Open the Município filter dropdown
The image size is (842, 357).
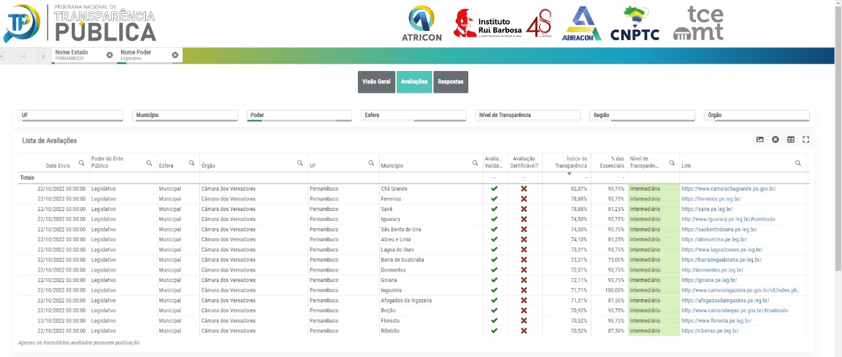click(186, 115)
